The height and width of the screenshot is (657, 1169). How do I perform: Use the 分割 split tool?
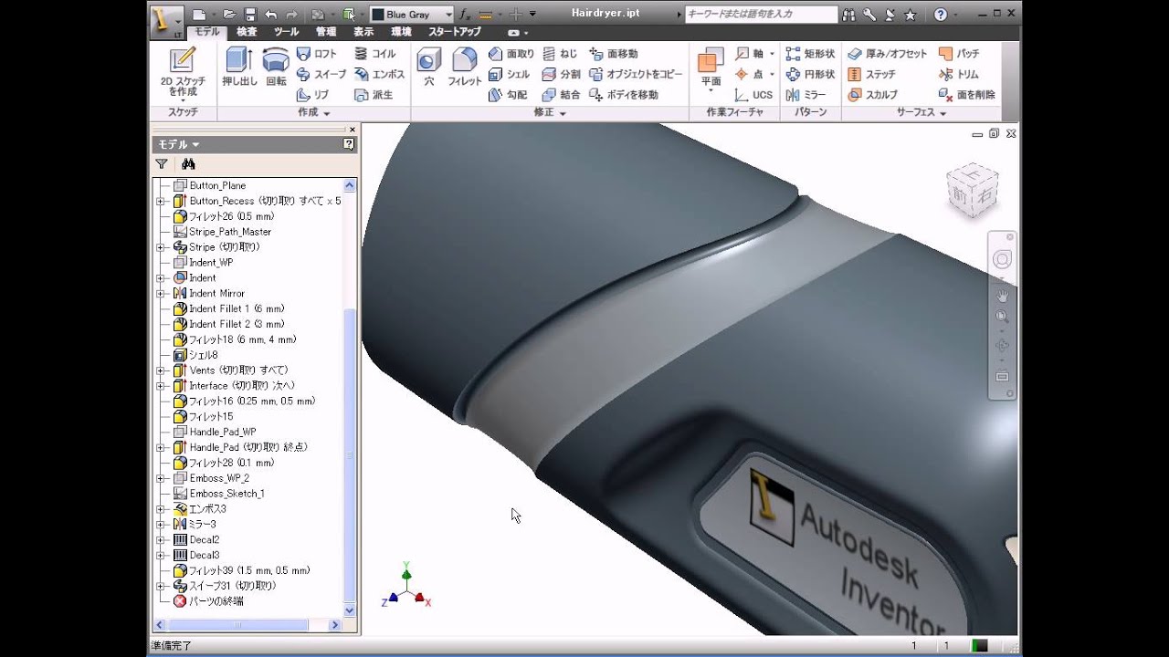[x=561, y=74]
